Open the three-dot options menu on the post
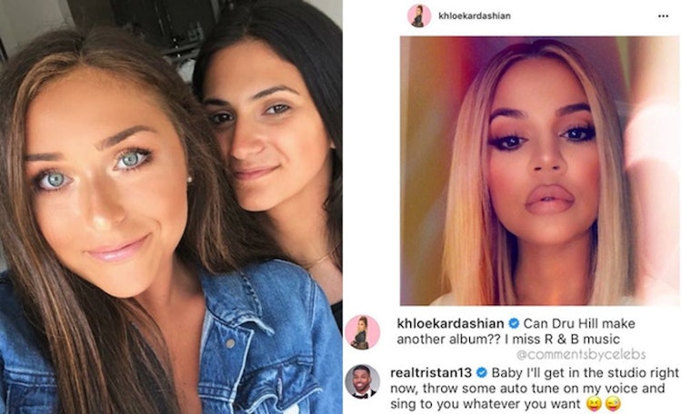 click(x=663, y=16)
